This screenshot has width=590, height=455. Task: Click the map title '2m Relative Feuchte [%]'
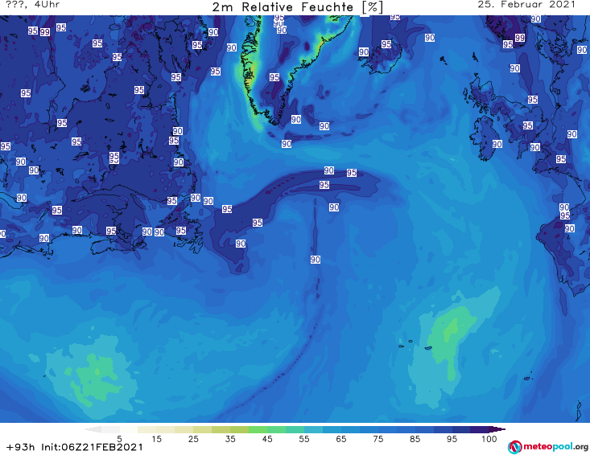tap(297, 7)
